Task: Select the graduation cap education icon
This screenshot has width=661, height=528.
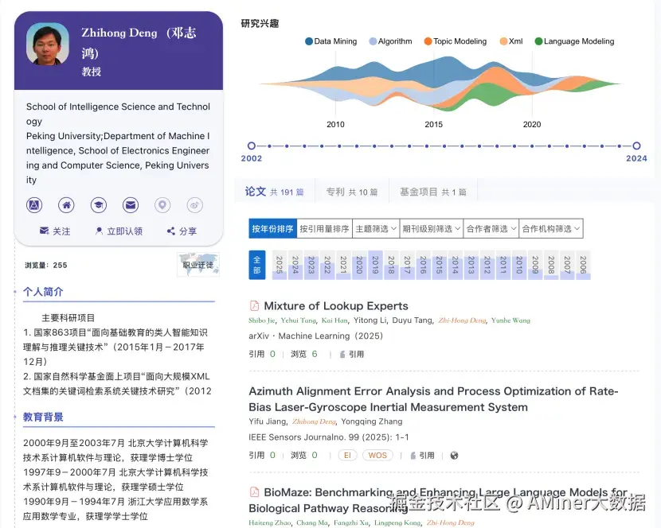Action: (98, 204)
